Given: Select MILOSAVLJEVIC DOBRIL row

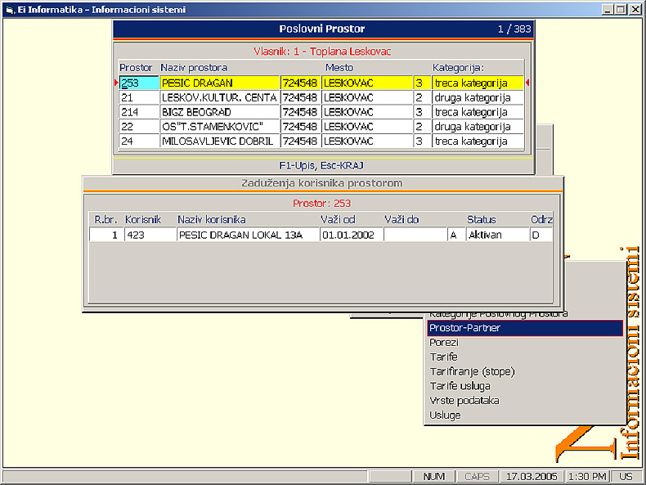Looking at the screenshot, I should (219, 141).
